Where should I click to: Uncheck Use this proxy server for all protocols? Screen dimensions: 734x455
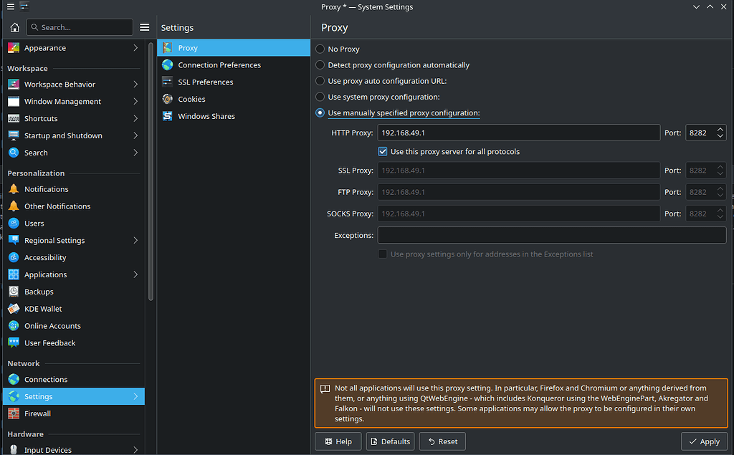[x=383, y=152]
